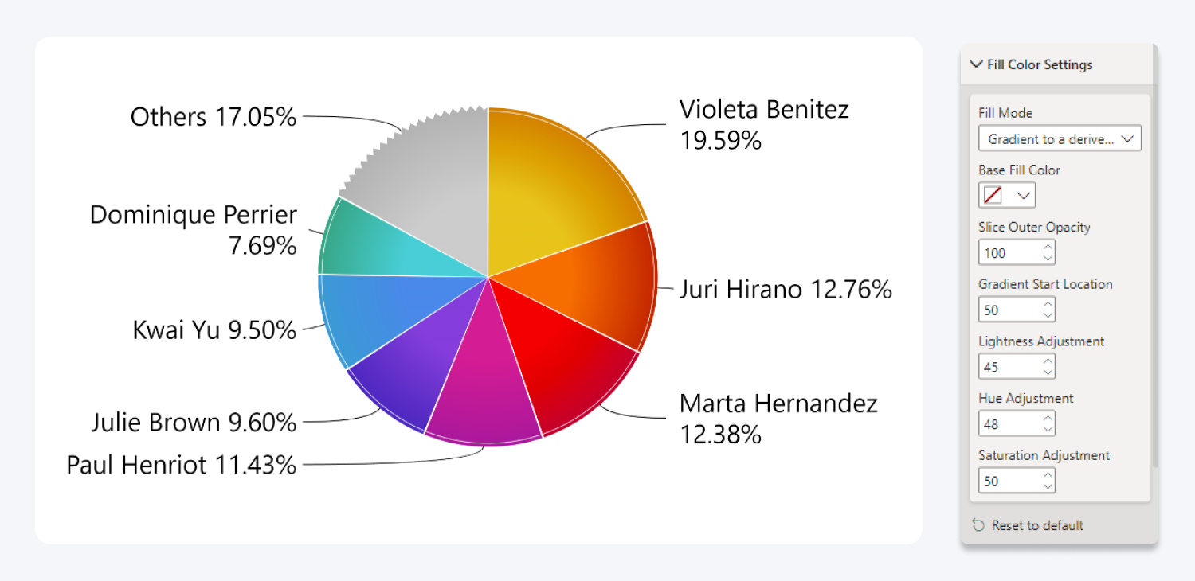This screenshot has width=1195, height=581.
Task: Click the no-color swatch under Base Fill Color
Action: (993, 196)
